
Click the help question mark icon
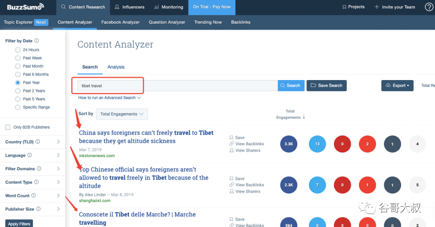pos(429,7)
